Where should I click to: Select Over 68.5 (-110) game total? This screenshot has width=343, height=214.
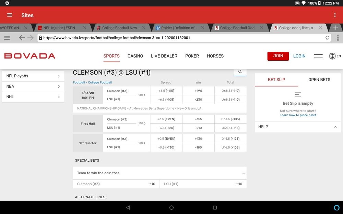(230, 91)
